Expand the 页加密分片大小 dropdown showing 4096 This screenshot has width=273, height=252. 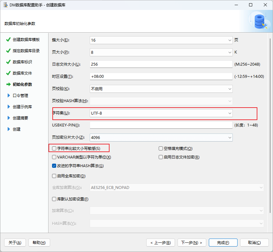point(161,138)
